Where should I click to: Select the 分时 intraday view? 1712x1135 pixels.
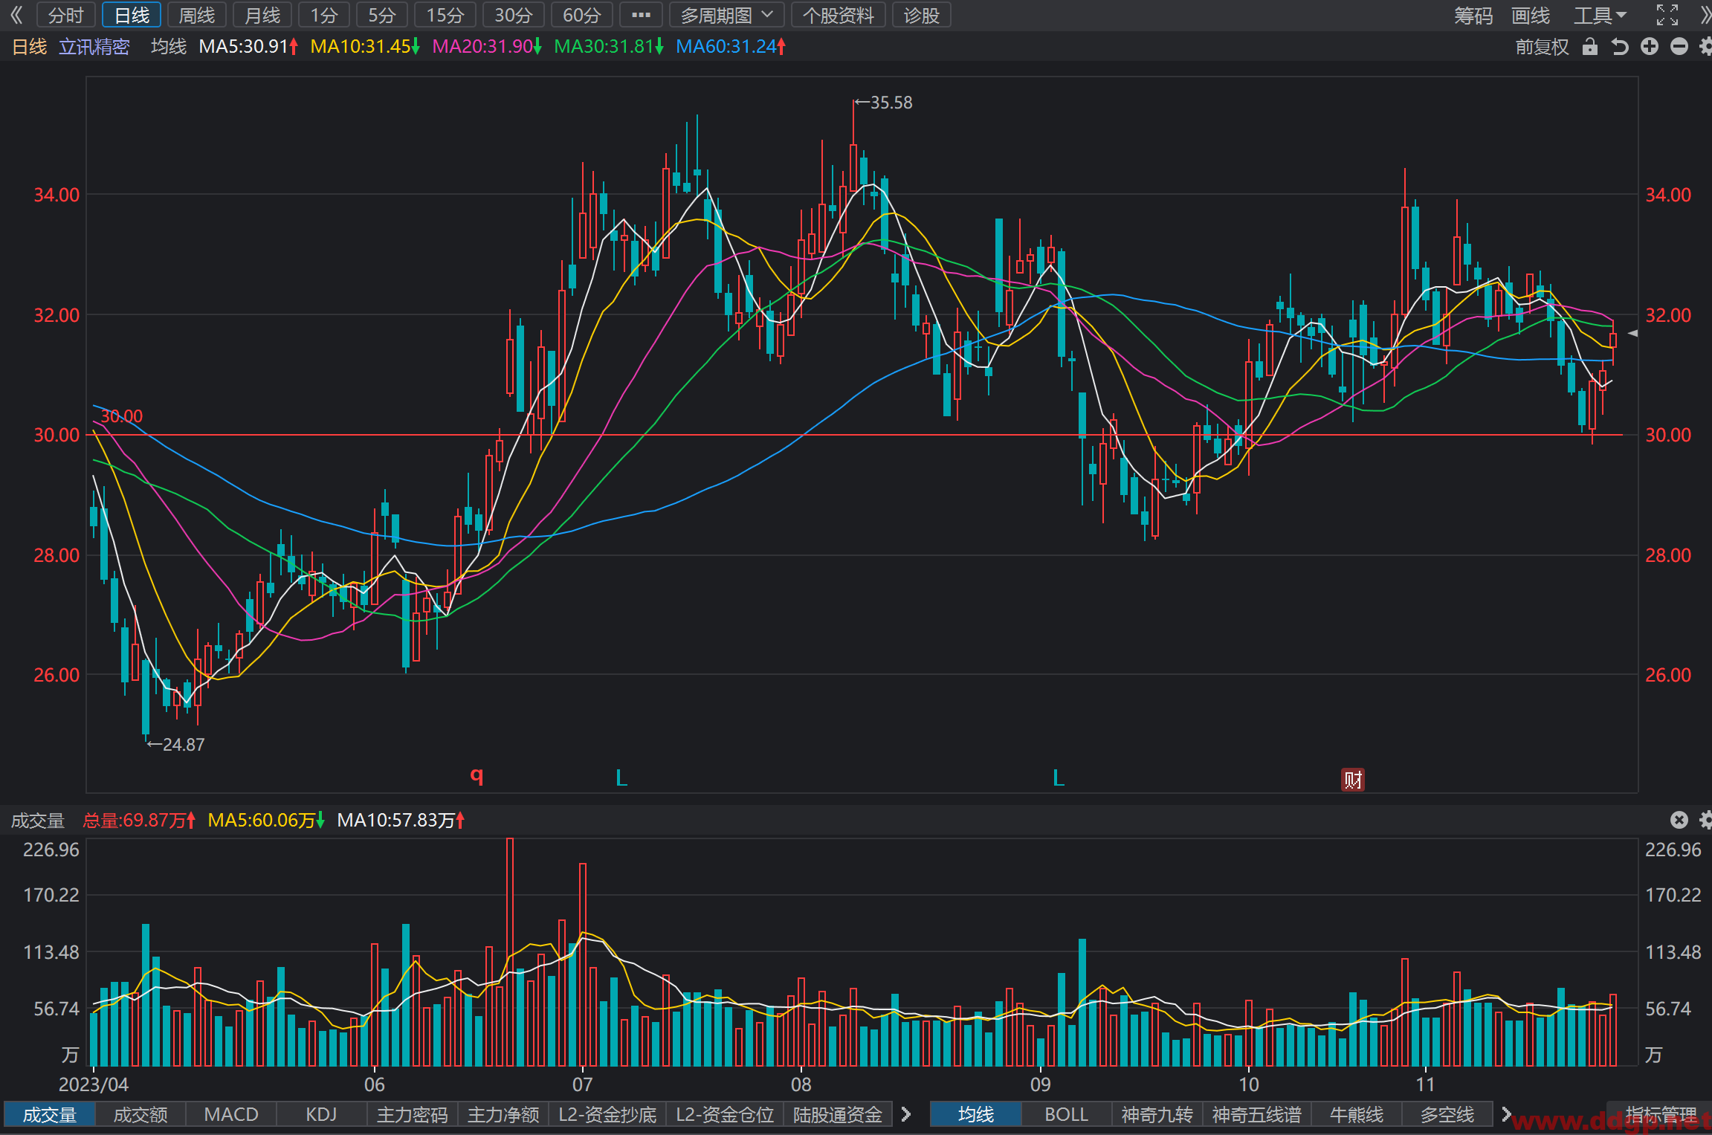pos(66,15)
